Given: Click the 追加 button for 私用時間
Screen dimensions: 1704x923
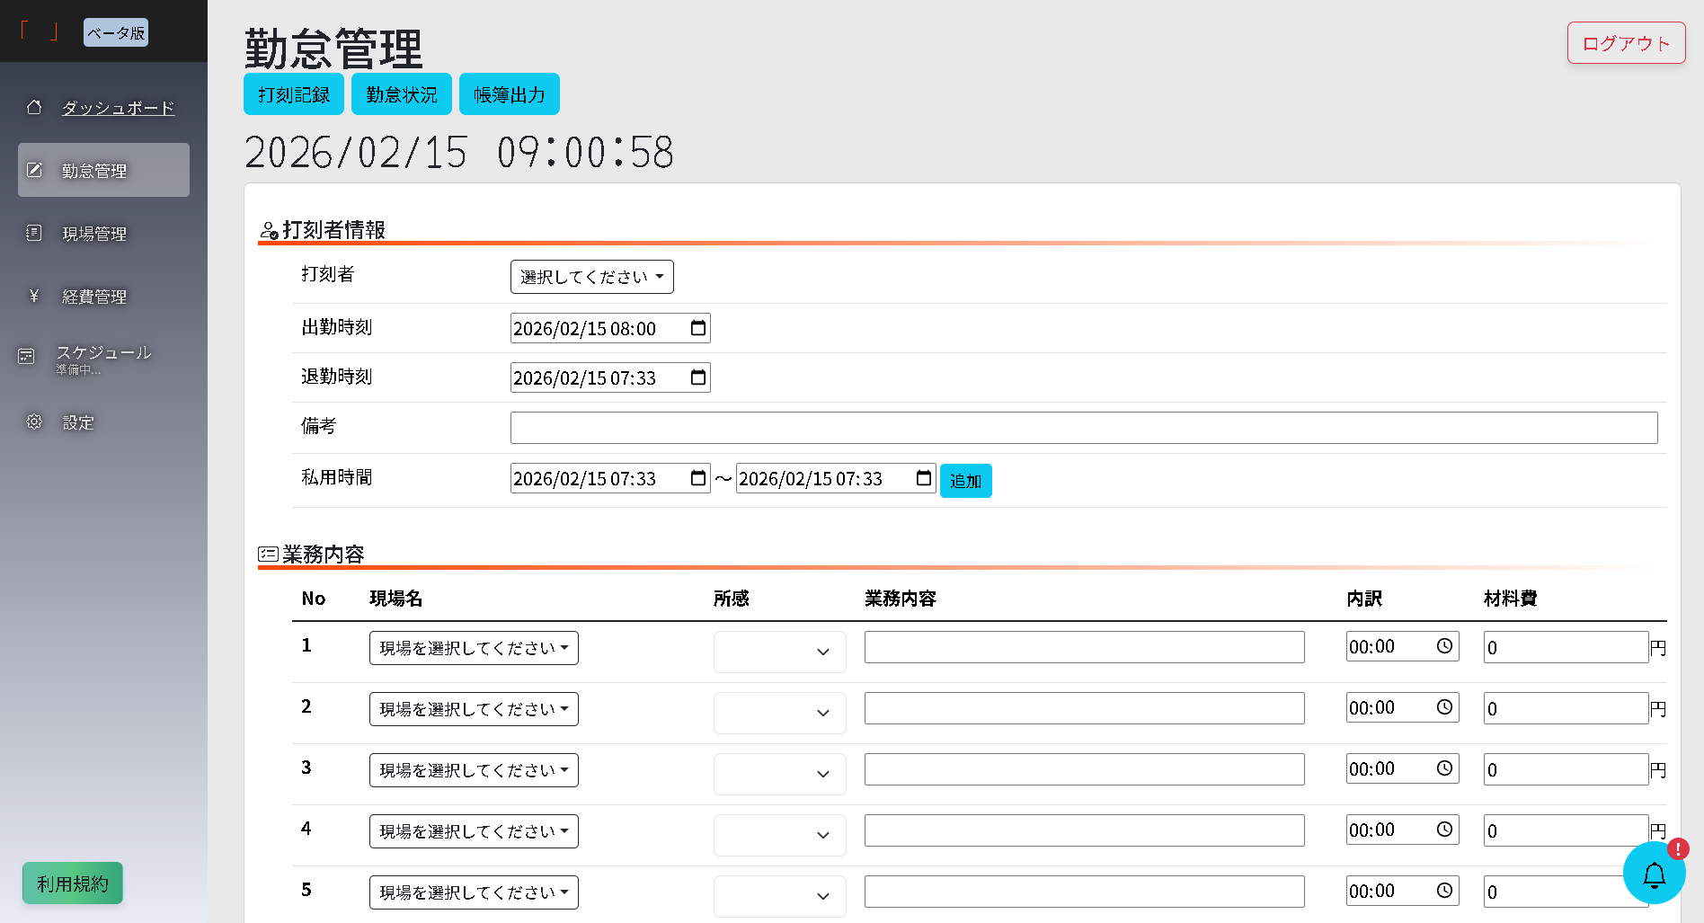Looking at the screenshot, I should pyautogui.click(x=965, y=481).
